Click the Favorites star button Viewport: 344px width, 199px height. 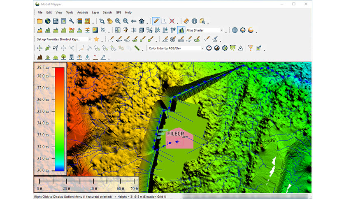96,39
